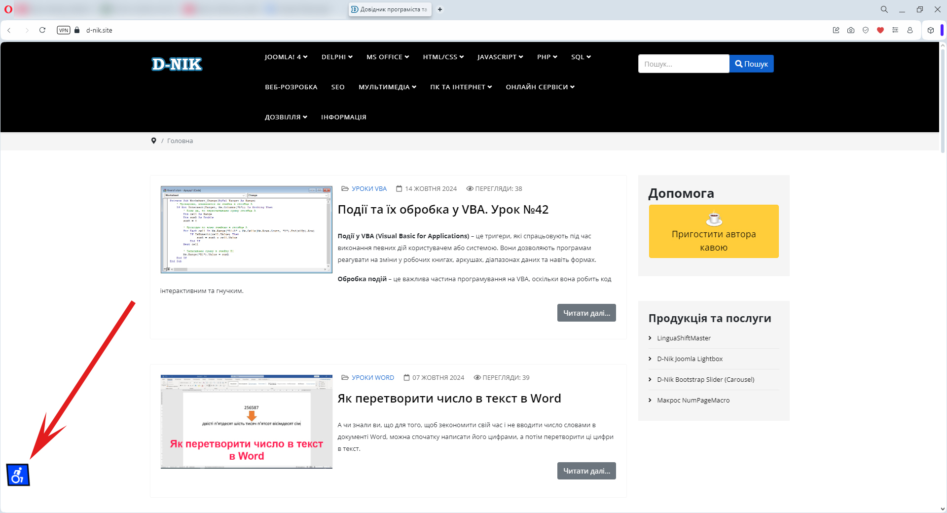Click the Пошук search button

coord(751,64)
